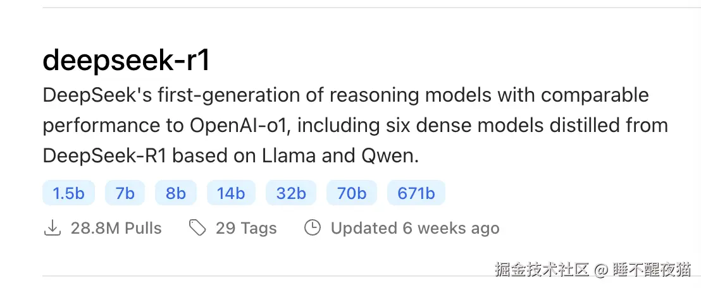The width and height of the screenshot is (701, 288).
Task: Click the Updated 6 weeks ago text
Action: pyautogui.click(x=415, y=228)
